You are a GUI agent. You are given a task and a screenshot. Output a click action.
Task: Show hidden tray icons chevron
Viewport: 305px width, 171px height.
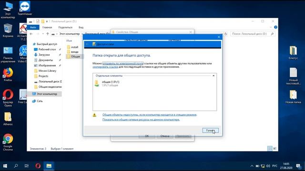coord(252,166)
